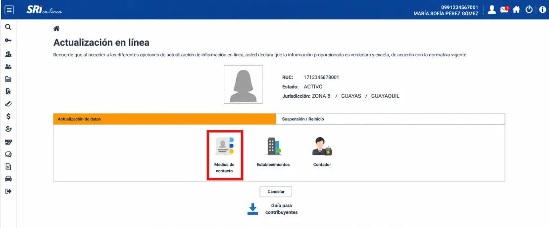Select the folder icon in sidebar
Image resolution: width=549 pixels, height=228 pixels.
click(8, 79)
